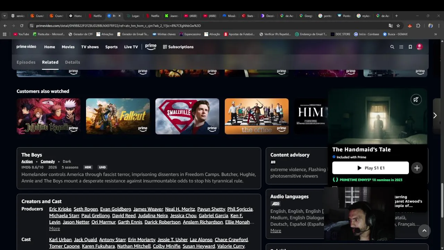Open cast member Antony Starr link
Image resolution: width=444 pixels, height=250 pixels.
(x=112, y=240)
